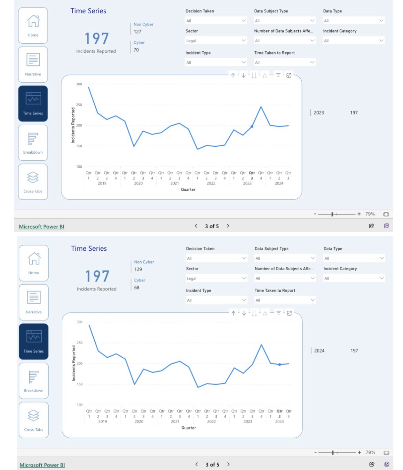Open Narrative page in the upper report

coord(33,64)
